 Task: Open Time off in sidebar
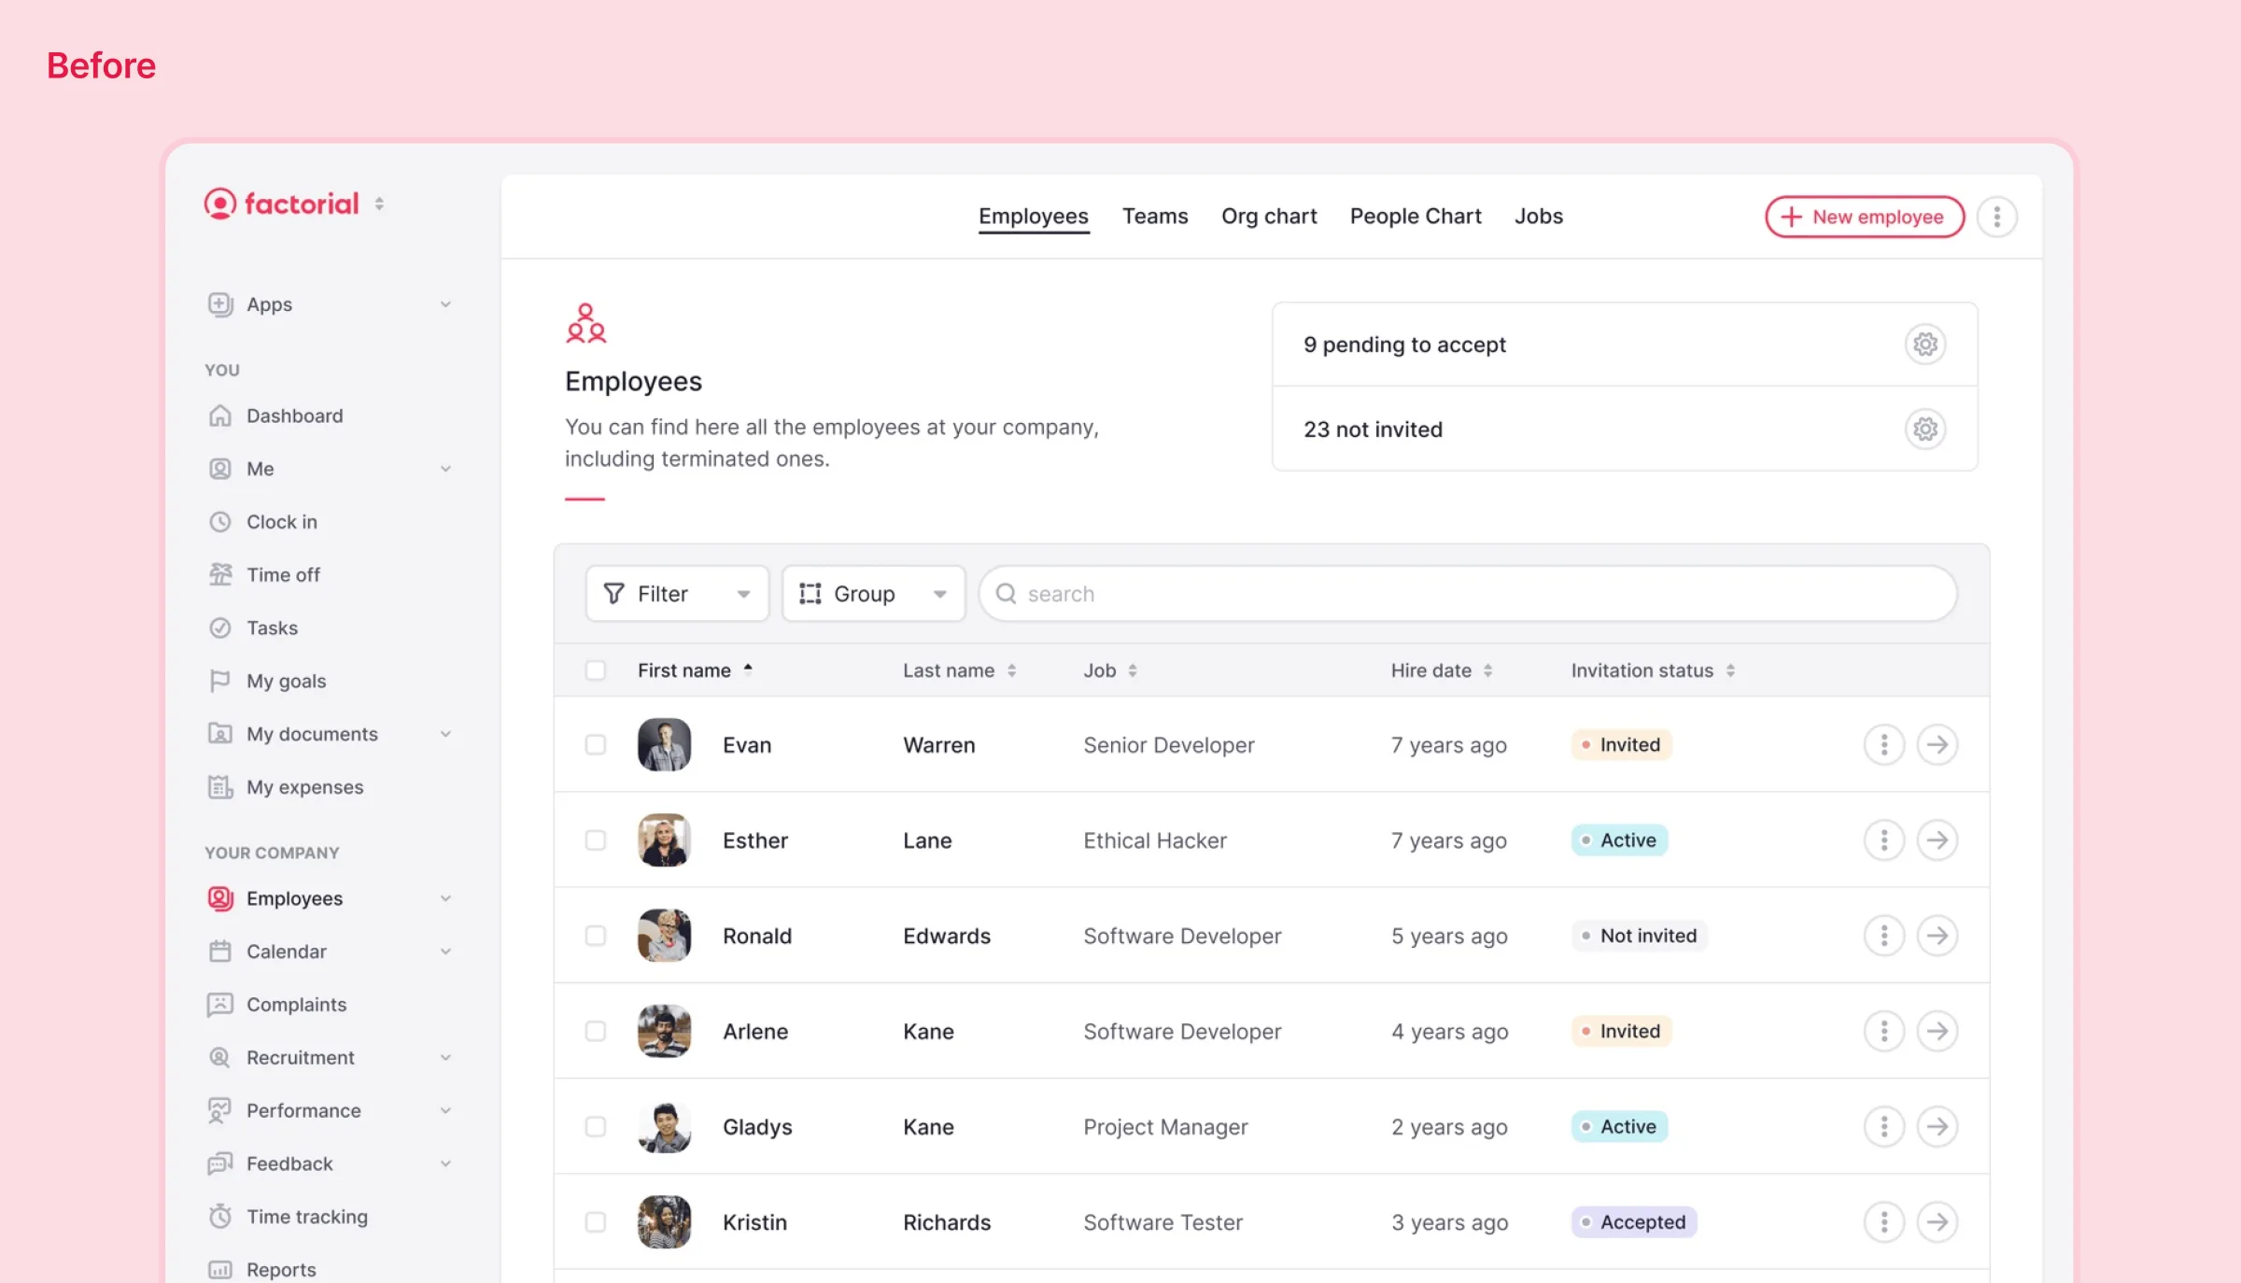click(x=283, y=575)
